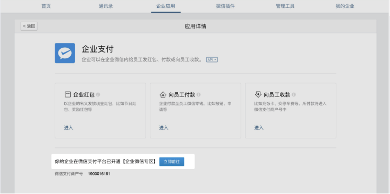Open the 微信插件 tab
The width and height of the screenshot is (390, 194).
pos(225,6)
